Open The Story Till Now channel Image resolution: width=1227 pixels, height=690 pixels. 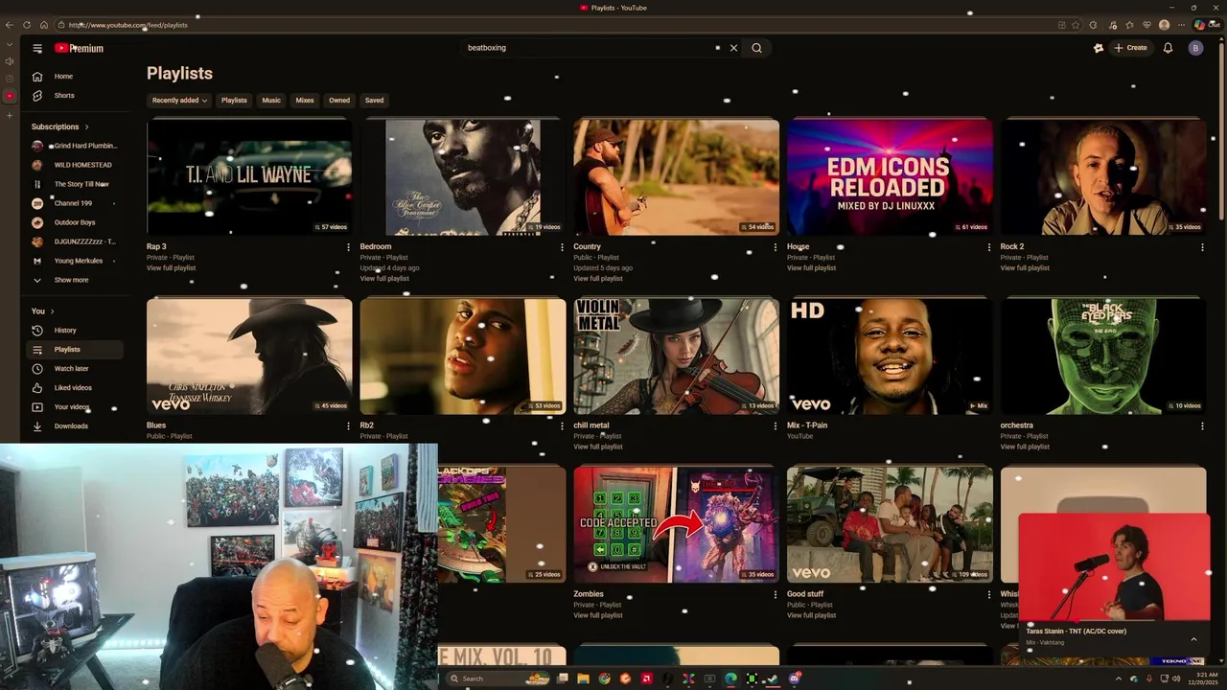[x=75, y=184]
